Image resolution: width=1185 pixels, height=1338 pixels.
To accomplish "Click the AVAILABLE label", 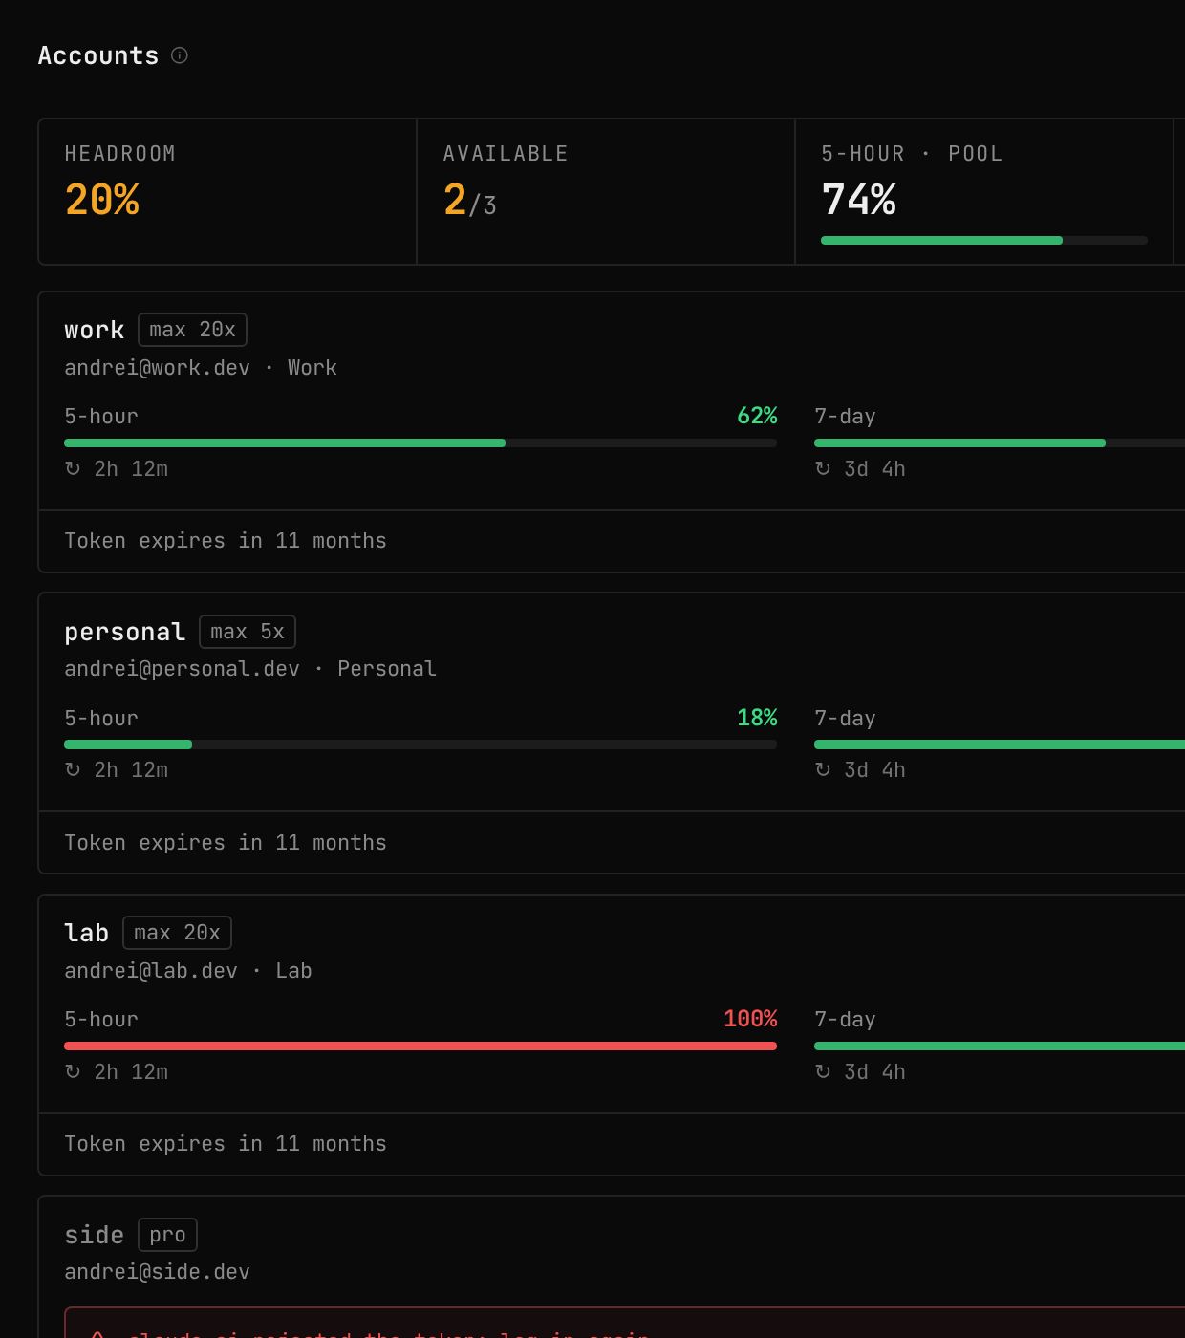I will coord(506,154).
